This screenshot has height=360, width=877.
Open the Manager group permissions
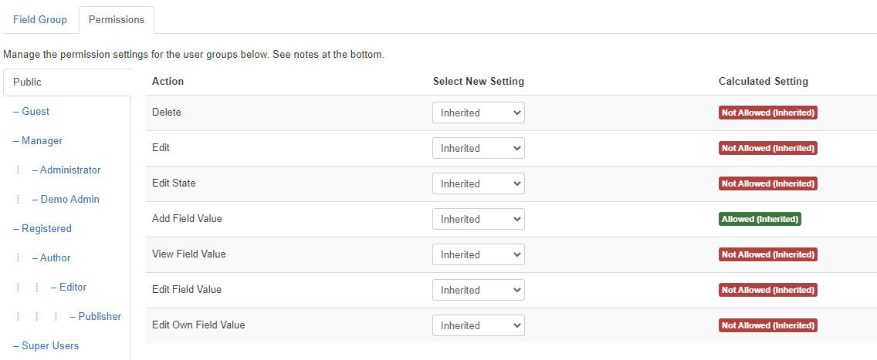click(x=42, y=140)
